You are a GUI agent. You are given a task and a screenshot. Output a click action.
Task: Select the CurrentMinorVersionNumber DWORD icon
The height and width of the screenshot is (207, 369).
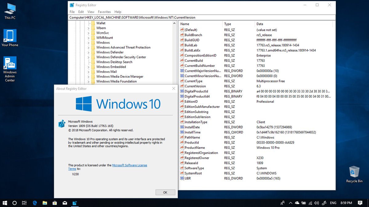click(x=182, y=76)
